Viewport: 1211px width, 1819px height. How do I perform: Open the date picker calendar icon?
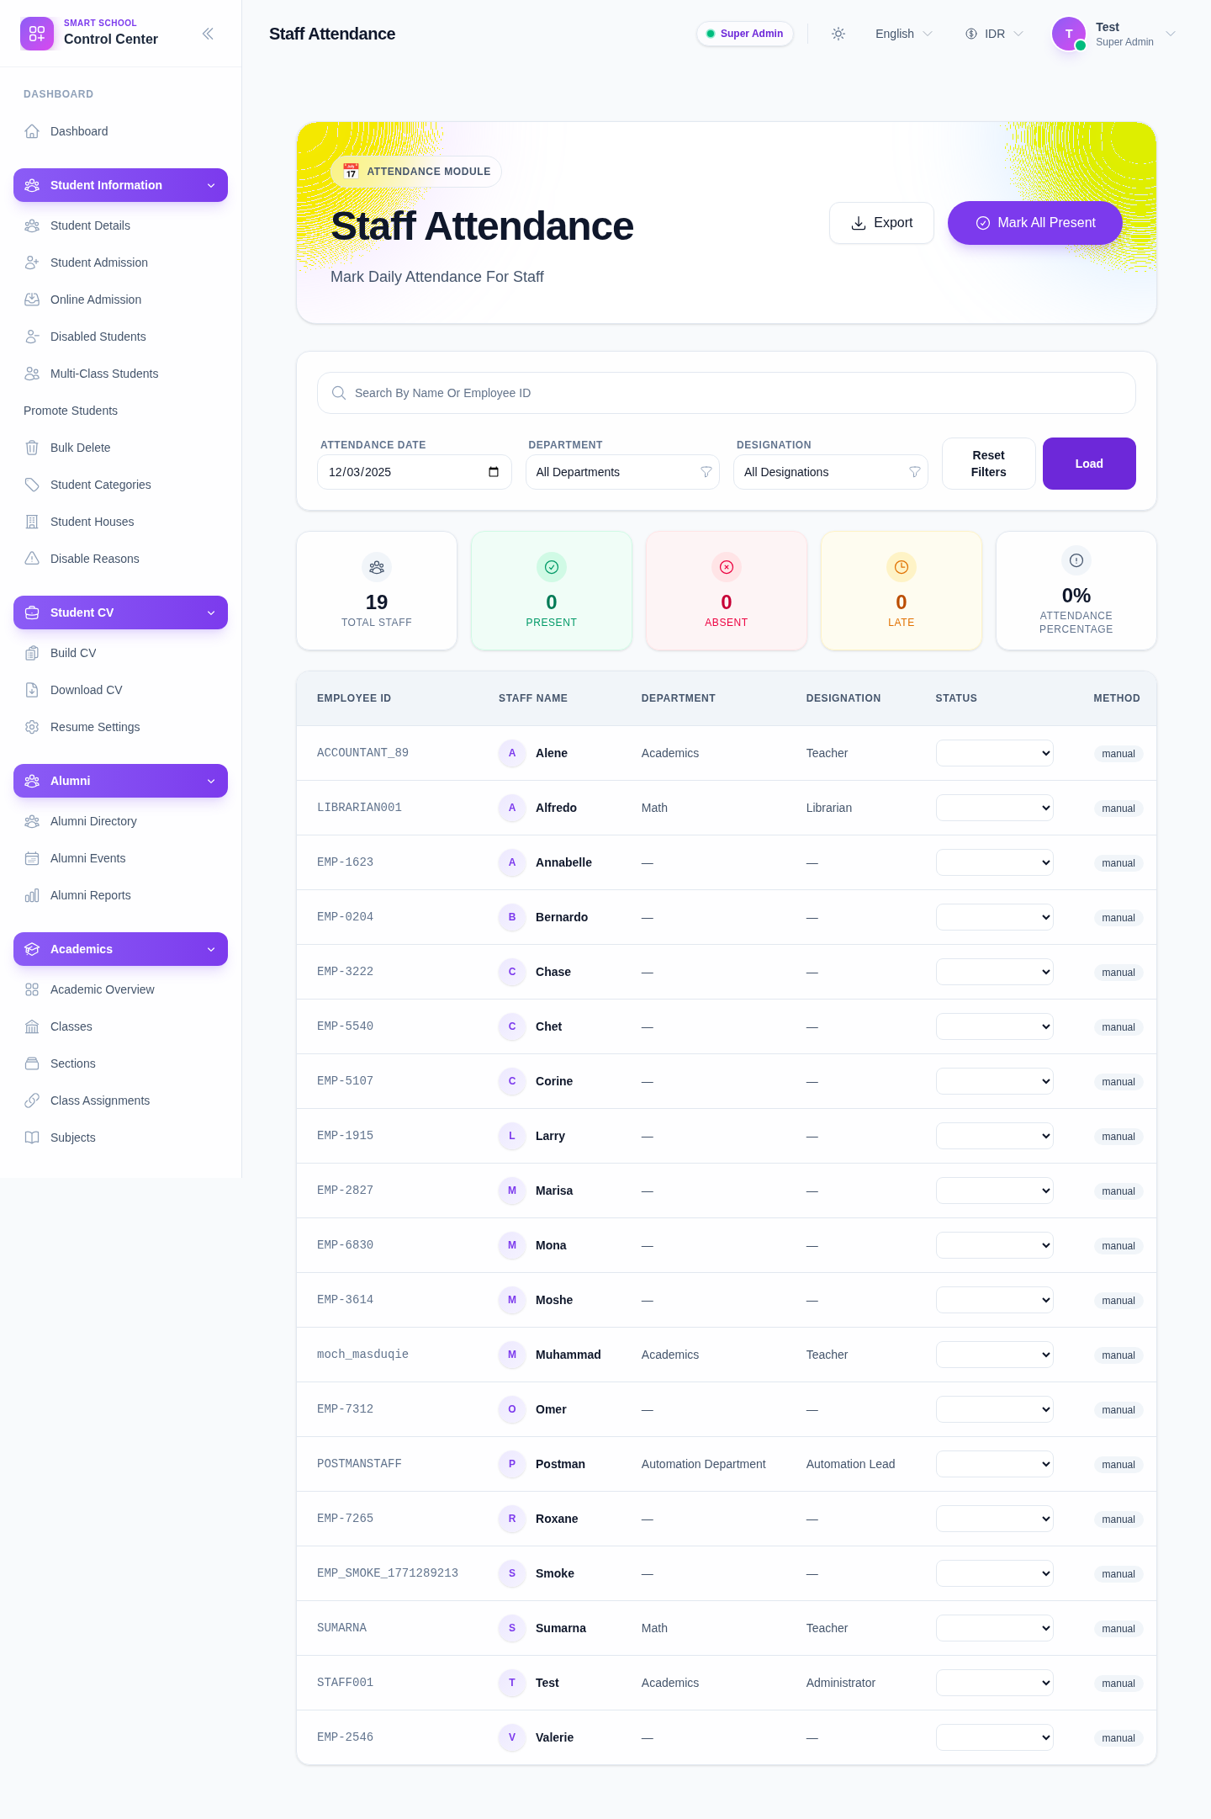[494, 472]
